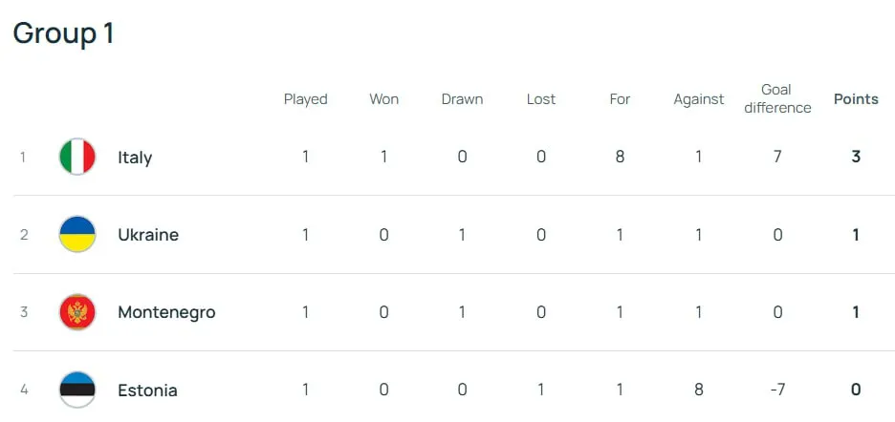Sort by the Played column header
The image size is (895, 422).
(306, 99)
